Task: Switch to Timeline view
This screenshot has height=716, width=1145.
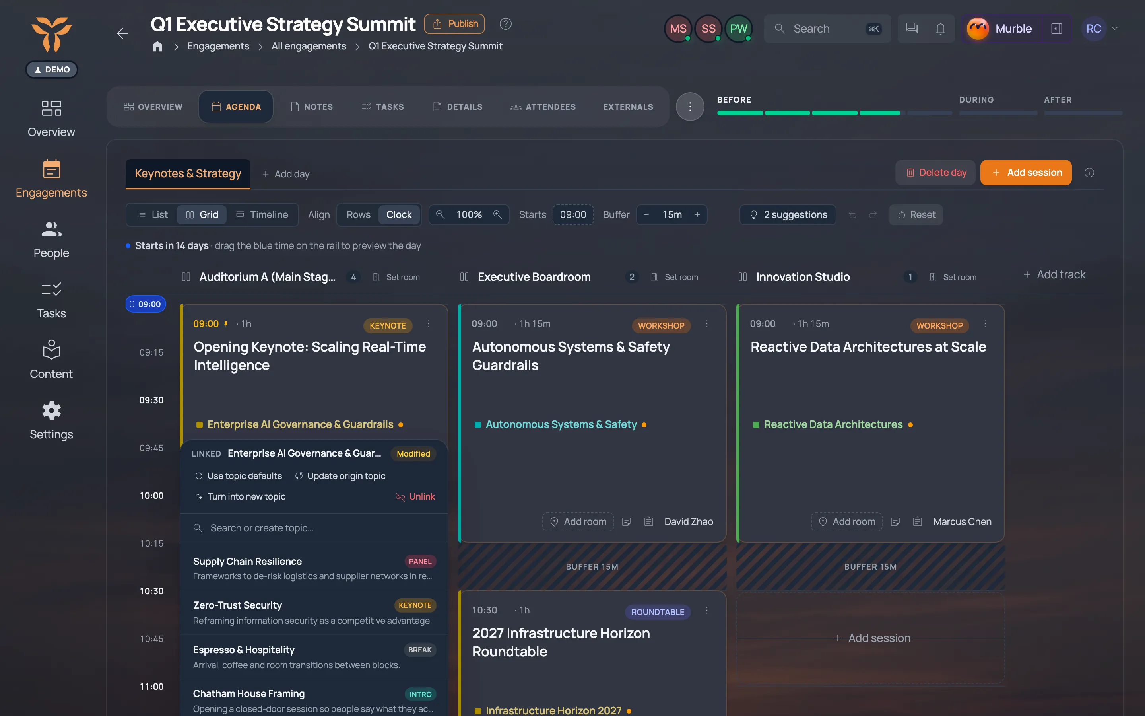Action: [x=262, y=214]
